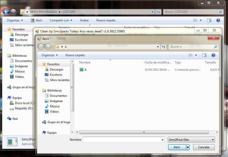This screenshot has height=157, width=228.
Task: Click the change view icon in Abrir dialog
Action: pyautogui.click(x=191, y=55)
